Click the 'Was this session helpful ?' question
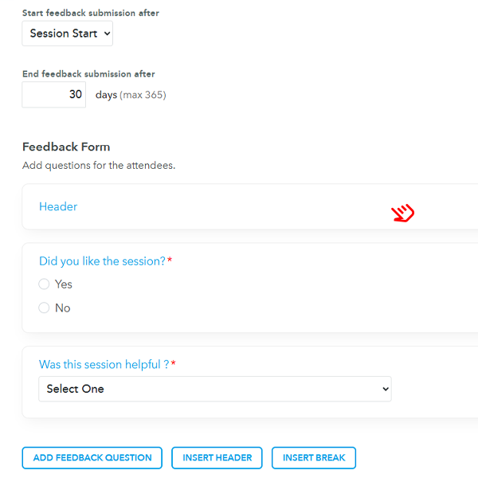This screenshot has height=478, width=478. coord(104,365)
